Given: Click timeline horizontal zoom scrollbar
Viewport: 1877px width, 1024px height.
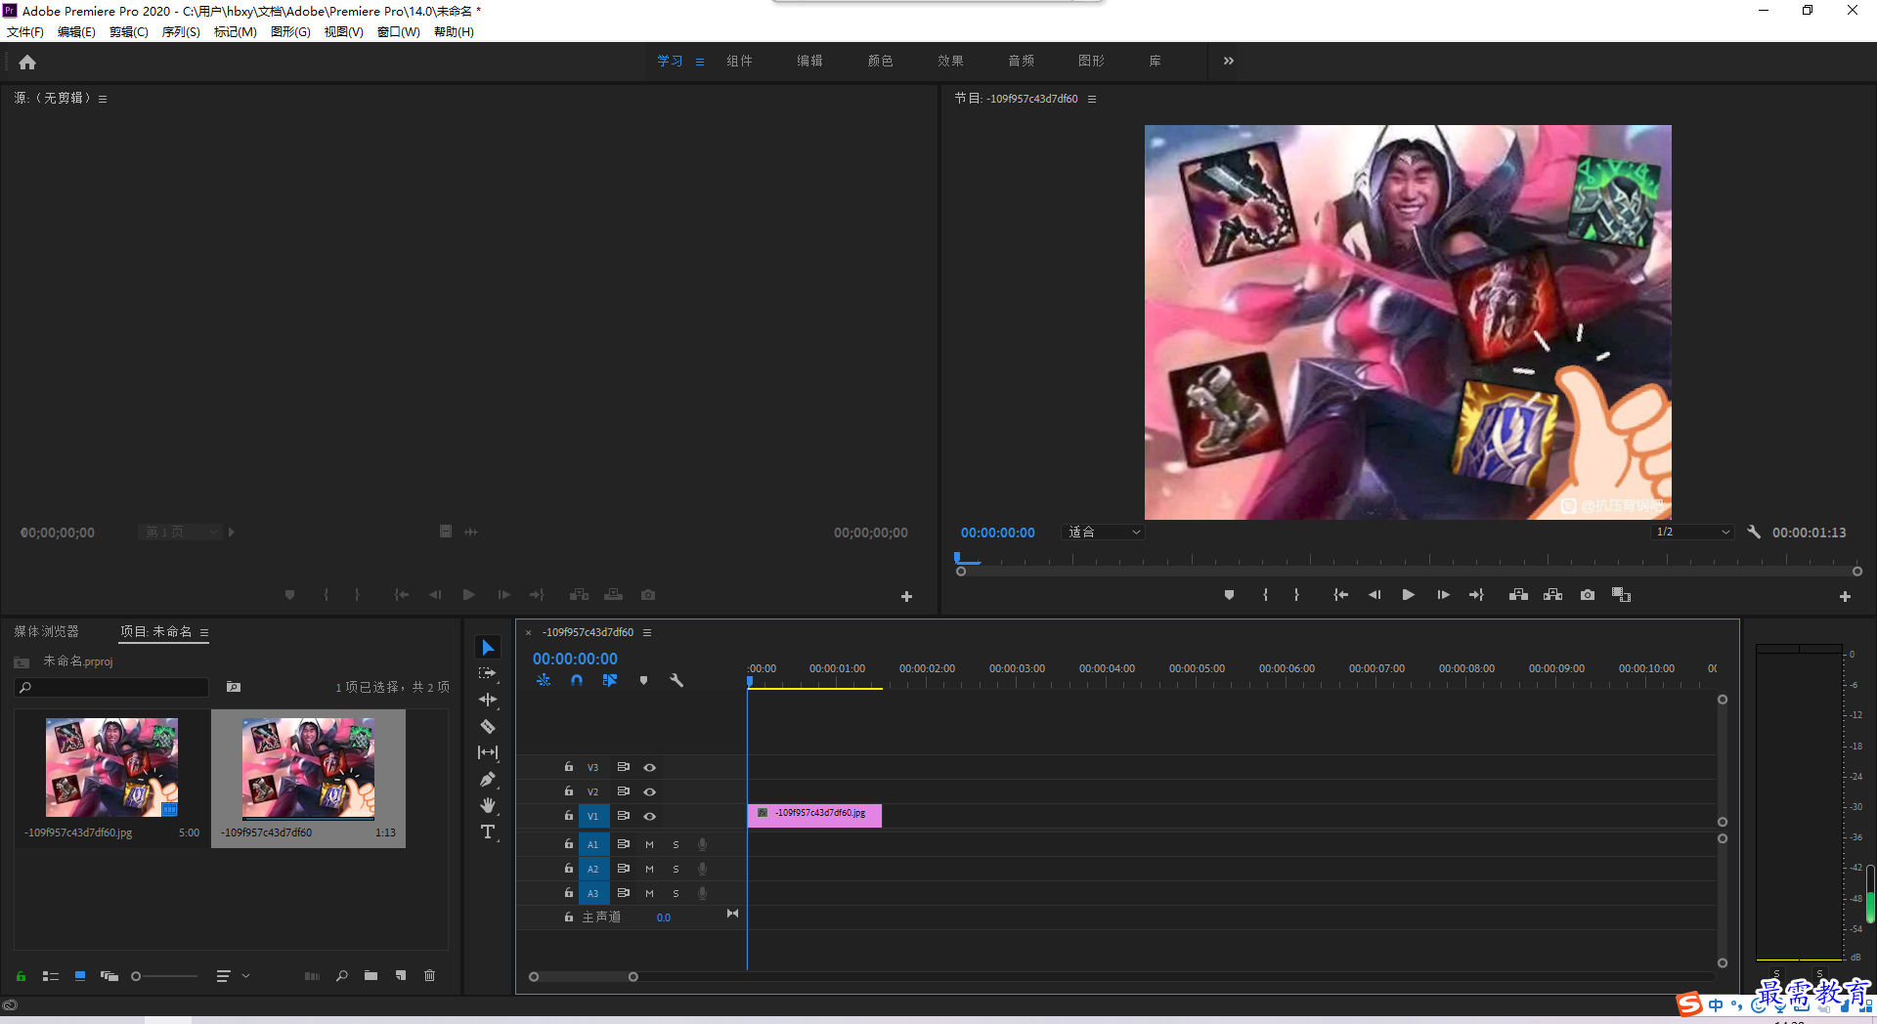Looking at the screenshot, I should click(x=584, y=976).
